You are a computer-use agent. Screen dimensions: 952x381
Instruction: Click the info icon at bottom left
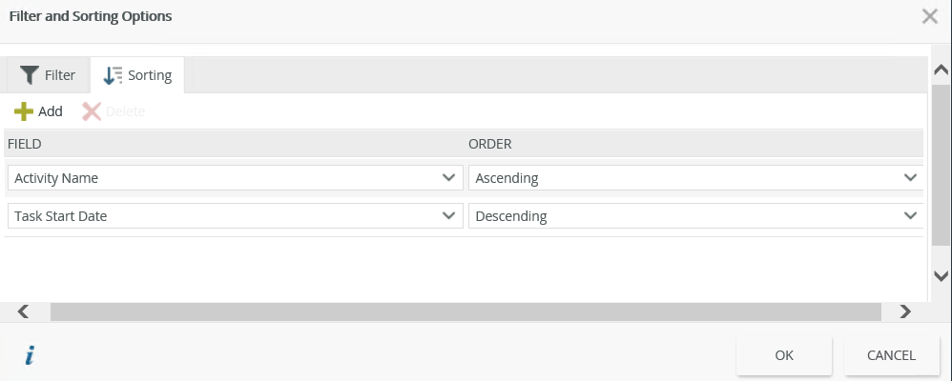tap(30, 356)
